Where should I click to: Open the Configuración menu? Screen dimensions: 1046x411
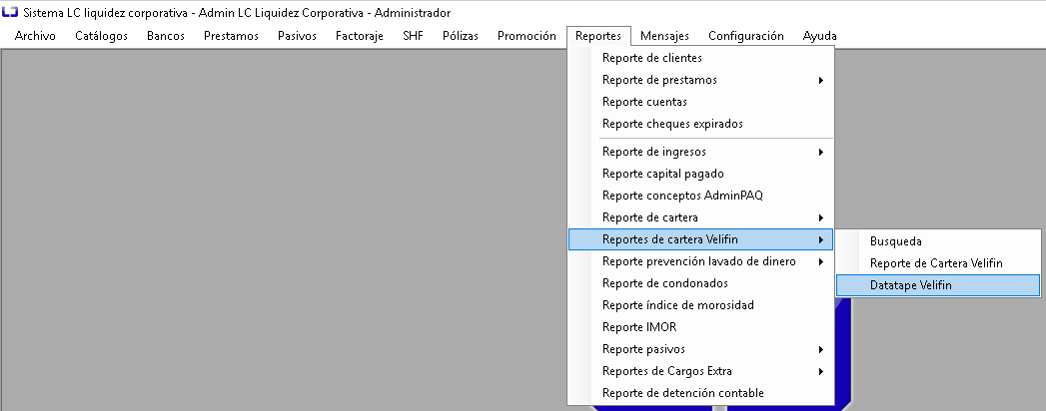pos(746,36)
